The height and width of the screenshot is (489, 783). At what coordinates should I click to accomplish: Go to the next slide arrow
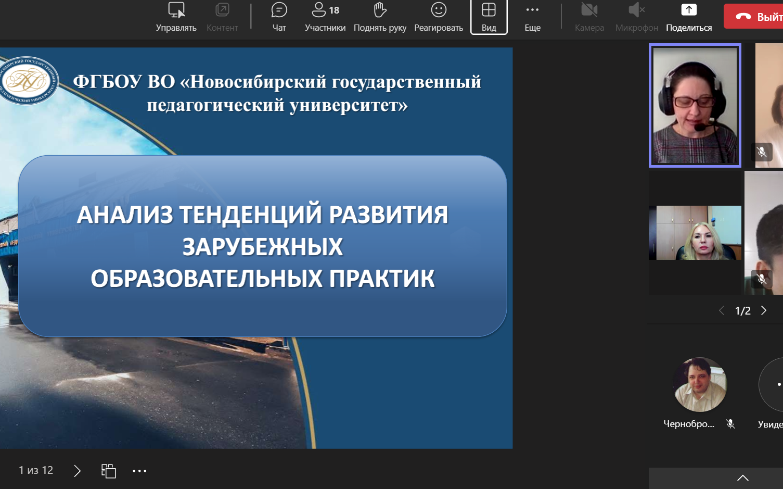(x=78, y=471)
